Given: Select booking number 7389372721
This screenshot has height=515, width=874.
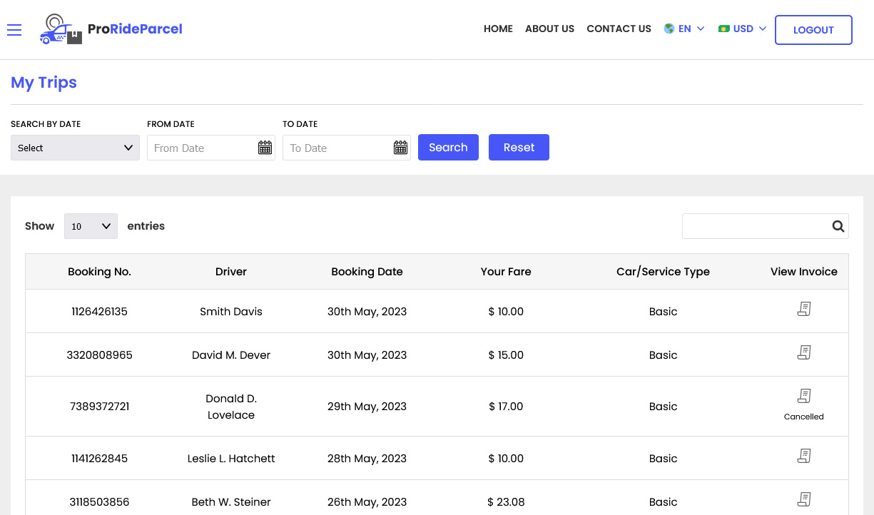Looking at the screenshot, I should (99, 407).
